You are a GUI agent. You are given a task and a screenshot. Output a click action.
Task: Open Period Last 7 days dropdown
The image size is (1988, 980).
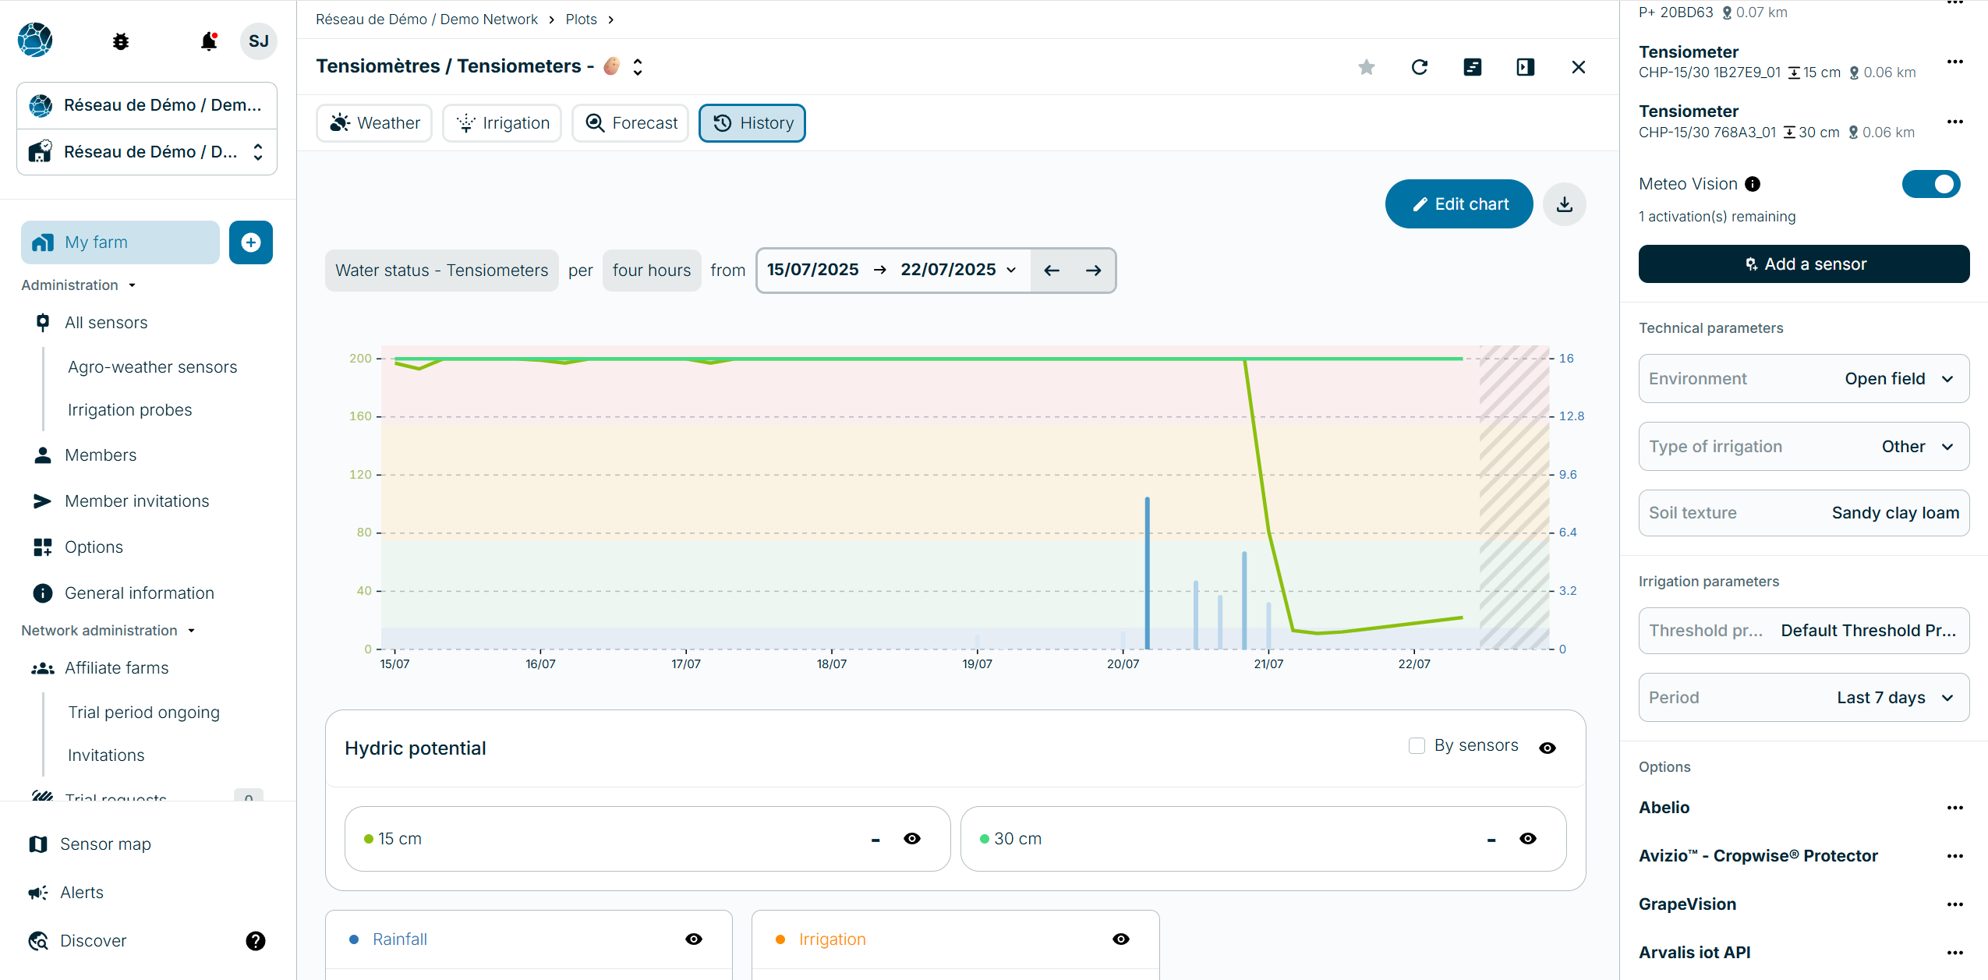(1804, 698)
